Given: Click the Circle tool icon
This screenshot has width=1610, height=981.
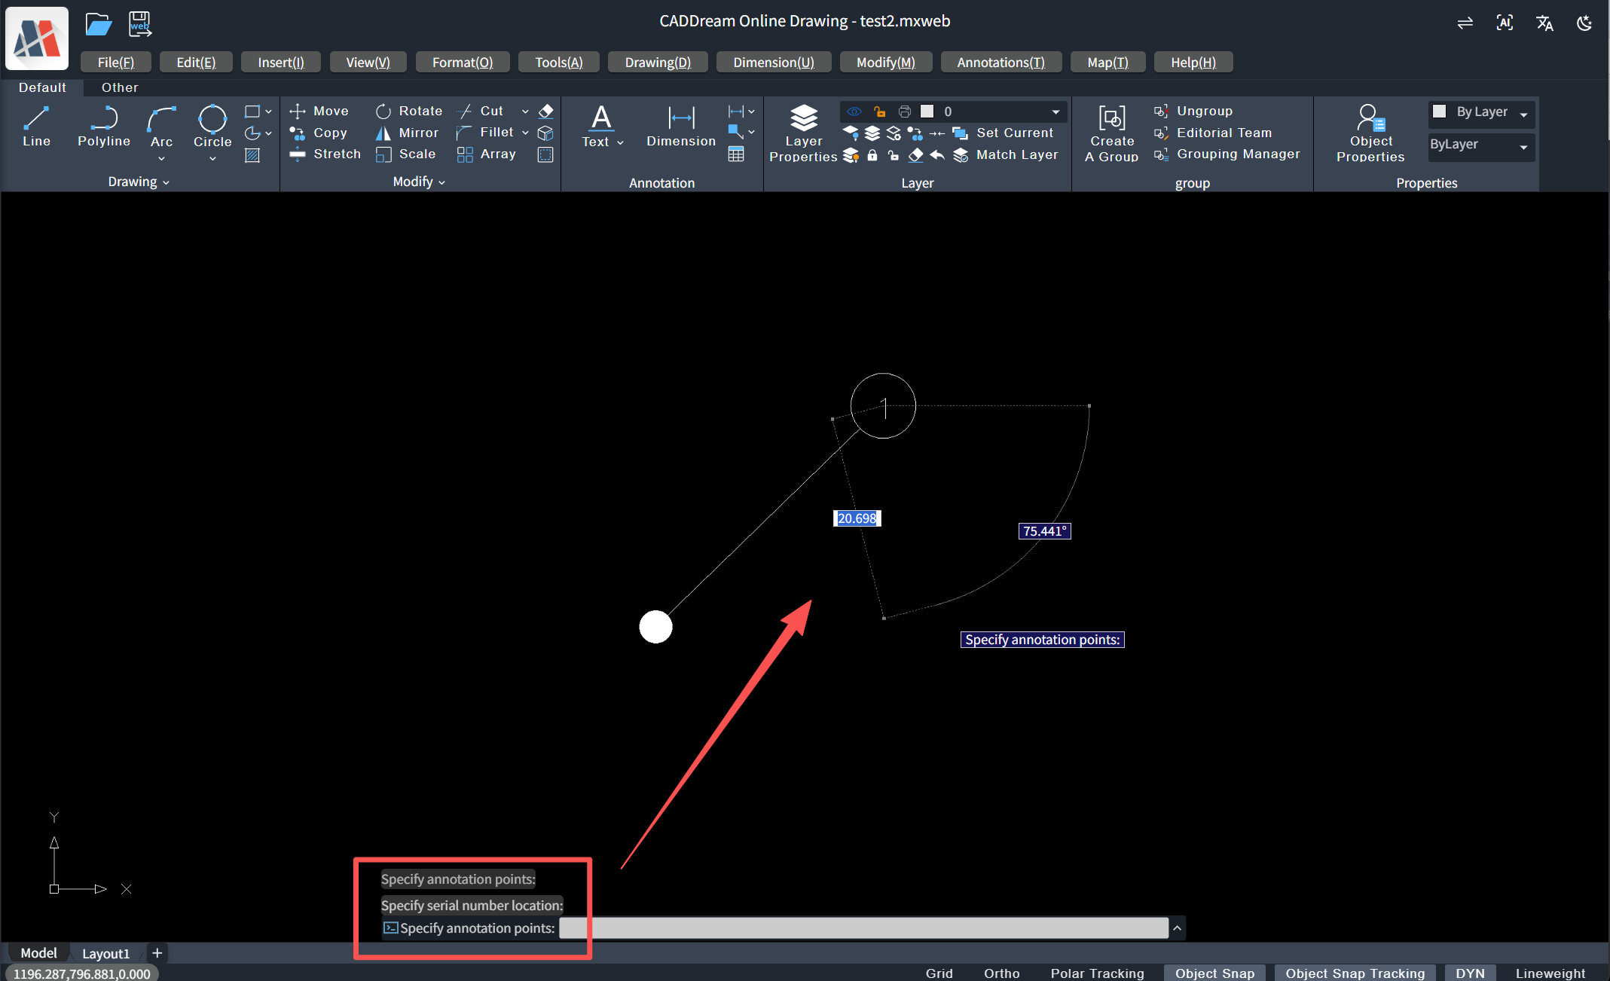Looking at the screenshot, I should [x=212, y=119].
